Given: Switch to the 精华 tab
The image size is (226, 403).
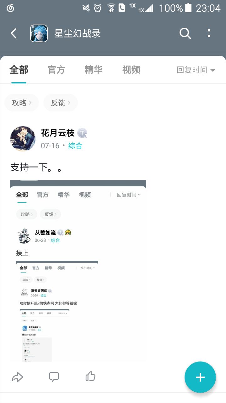Looking at the screenshot, I should click(94, 70).
